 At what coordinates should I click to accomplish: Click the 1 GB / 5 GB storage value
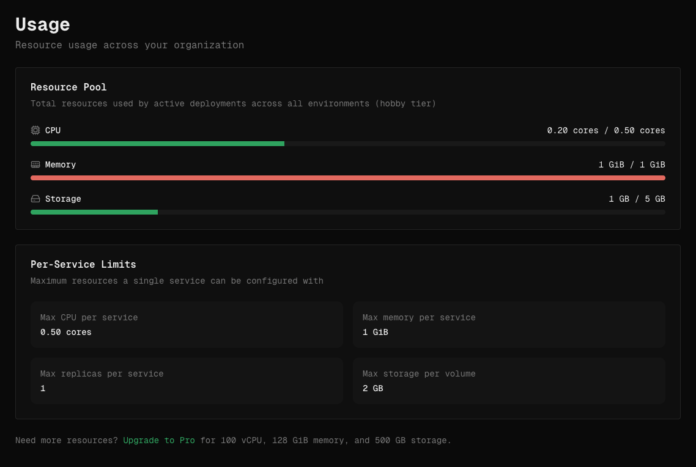[636, 199]
